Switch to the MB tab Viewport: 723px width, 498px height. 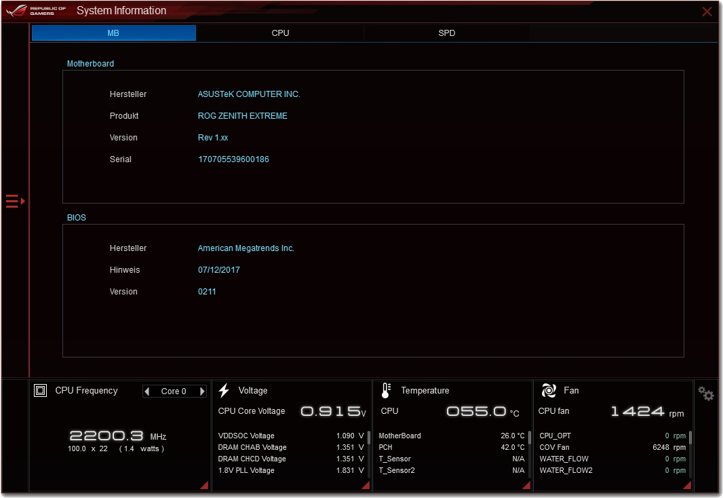(x=114, y=33)
